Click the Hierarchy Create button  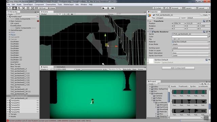point(11,14)
